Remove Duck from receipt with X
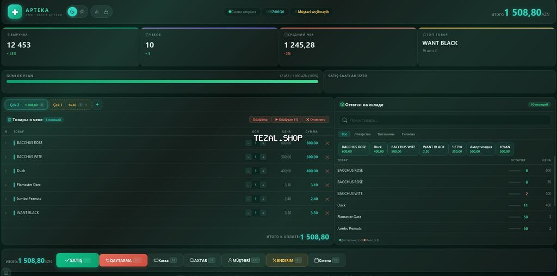The height and width of the screenshot is (276, 557). tap(327, 171)
